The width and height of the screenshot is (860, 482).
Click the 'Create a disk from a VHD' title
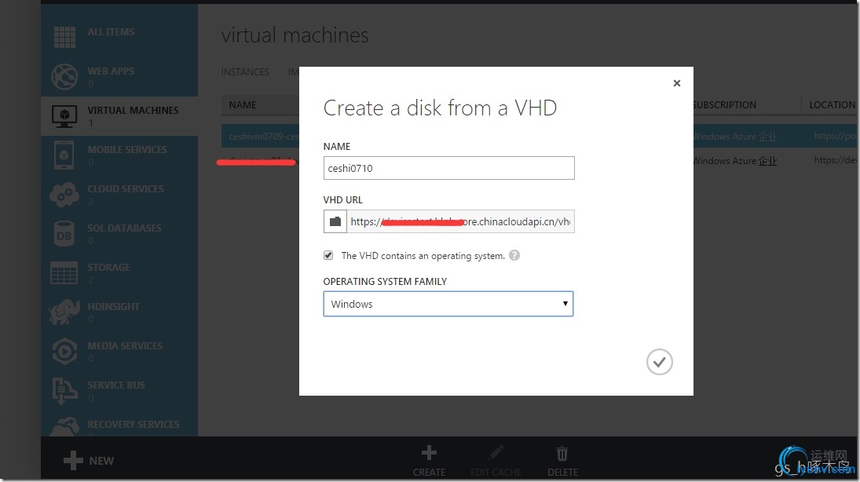point(440,108)
